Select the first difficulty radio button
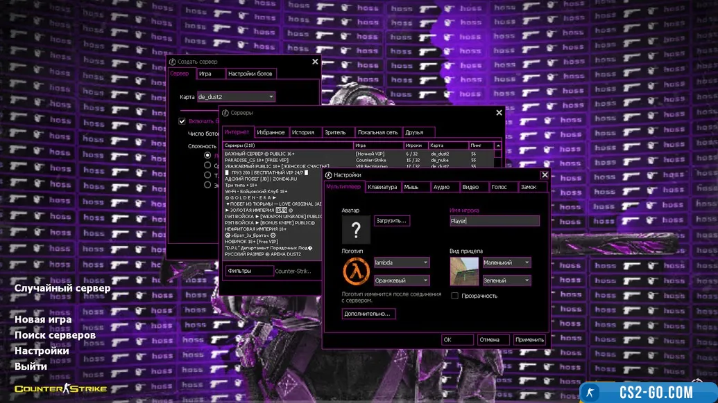Image resolution: width=718 pixels, height=403 pixels. point(207,156)
